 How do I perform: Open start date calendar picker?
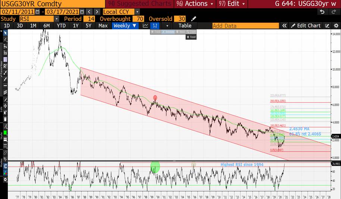click(38, 12)
